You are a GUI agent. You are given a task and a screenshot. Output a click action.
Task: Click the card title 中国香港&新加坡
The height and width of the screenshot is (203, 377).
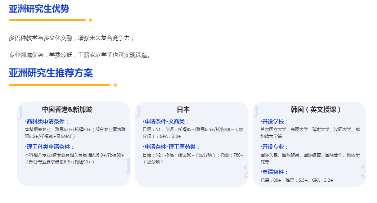(x=67, y=109)
